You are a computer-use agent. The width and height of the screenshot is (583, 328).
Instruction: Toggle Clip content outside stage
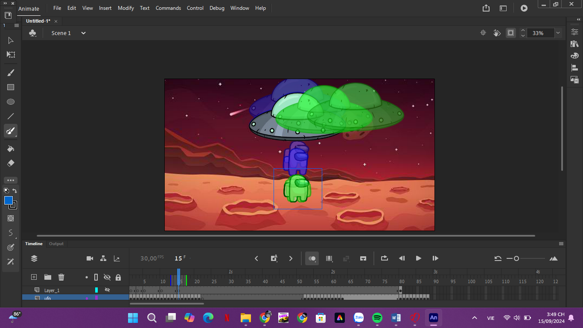(x=510, y=33)
